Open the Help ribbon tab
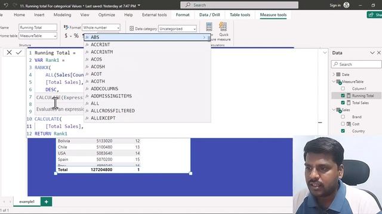The image size is (382, 214). 128,15
